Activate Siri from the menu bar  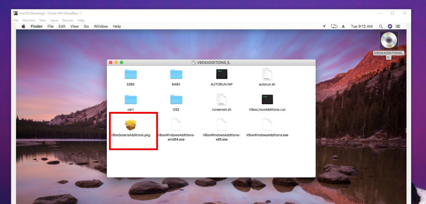pos(390,27)
